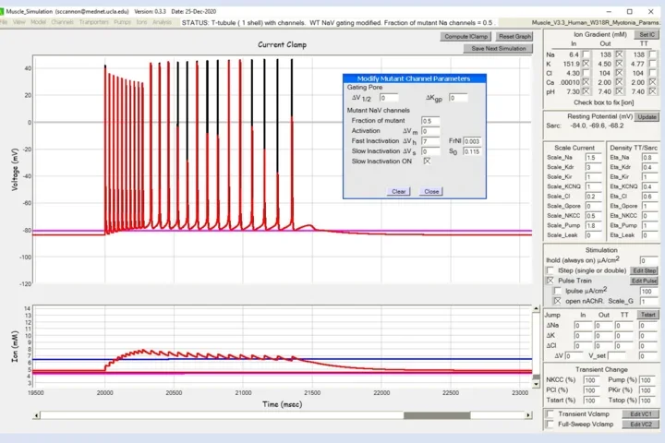Open the Edit Step settings
The height and width of the screenshot is (443, 665).
click(x=645, y=270)
